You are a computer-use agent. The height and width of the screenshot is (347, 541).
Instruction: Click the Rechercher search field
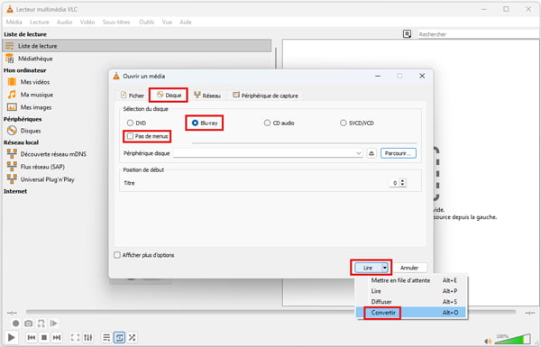478,34
